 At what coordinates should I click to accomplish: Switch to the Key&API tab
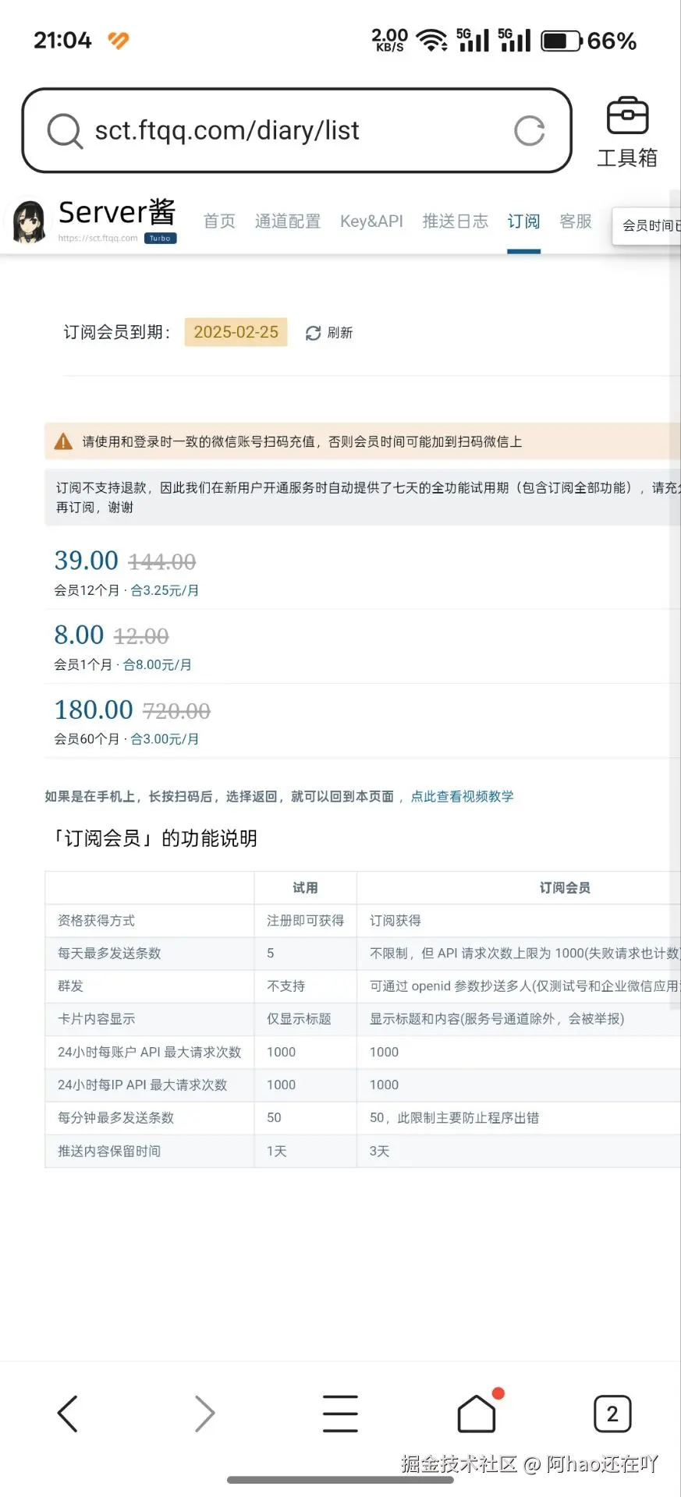(371, 221)
